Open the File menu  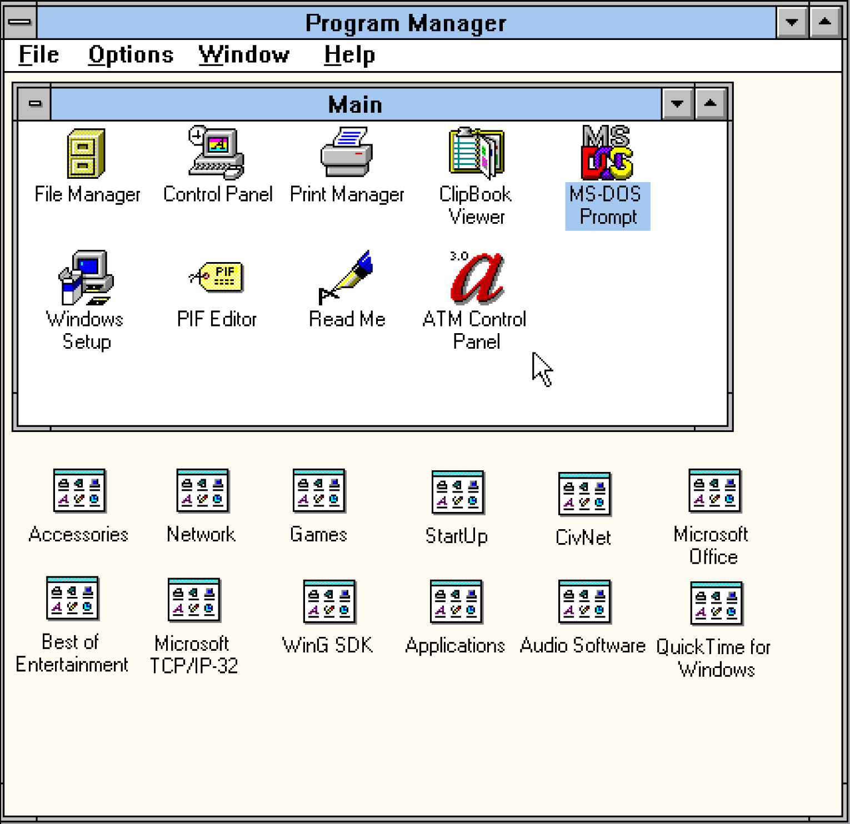click(39, 54)
